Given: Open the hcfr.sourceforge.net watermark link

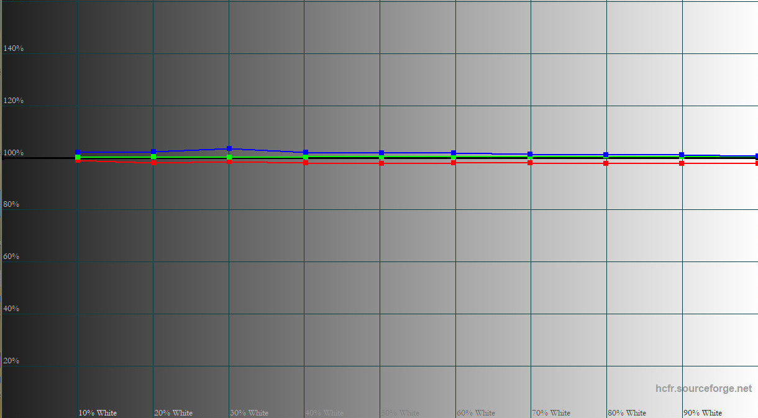Looking at the screenshot, I should (x=703, y=389).
